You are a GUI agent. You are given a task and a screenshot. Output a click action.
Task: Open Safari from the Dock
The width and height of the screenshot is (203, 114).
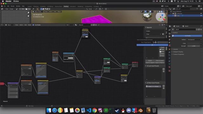(55, 111)
